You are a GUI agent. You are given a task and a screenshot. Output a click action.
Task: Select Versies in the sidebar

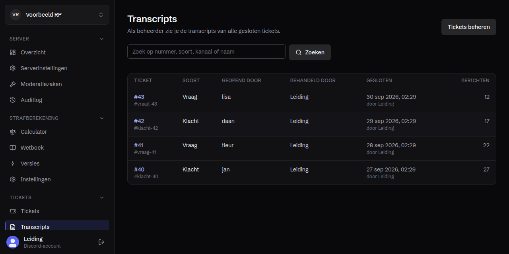[57, 164]
